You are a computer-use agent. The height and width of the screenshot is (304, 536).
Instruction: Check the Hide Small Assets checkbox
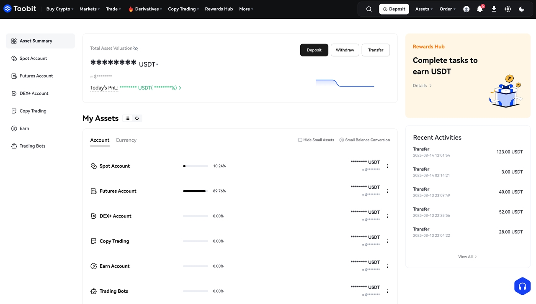point(300,140)
